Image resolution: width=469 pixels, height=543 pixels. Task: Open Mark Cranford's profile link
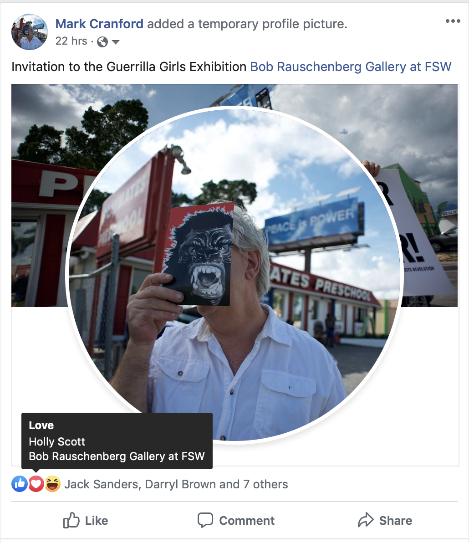99,24
